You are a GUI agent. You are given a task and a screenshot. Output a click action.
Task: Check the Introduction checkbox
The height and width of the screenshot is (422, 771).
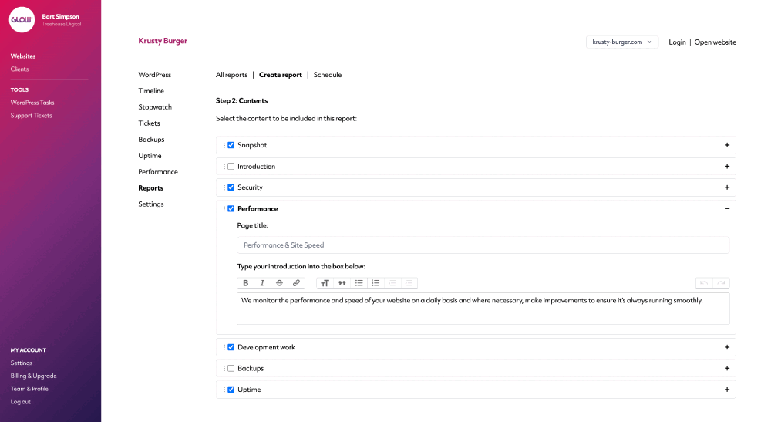231,166
